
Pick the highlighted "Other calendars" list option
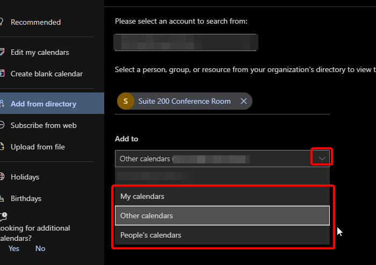click(x=147, y=216)
